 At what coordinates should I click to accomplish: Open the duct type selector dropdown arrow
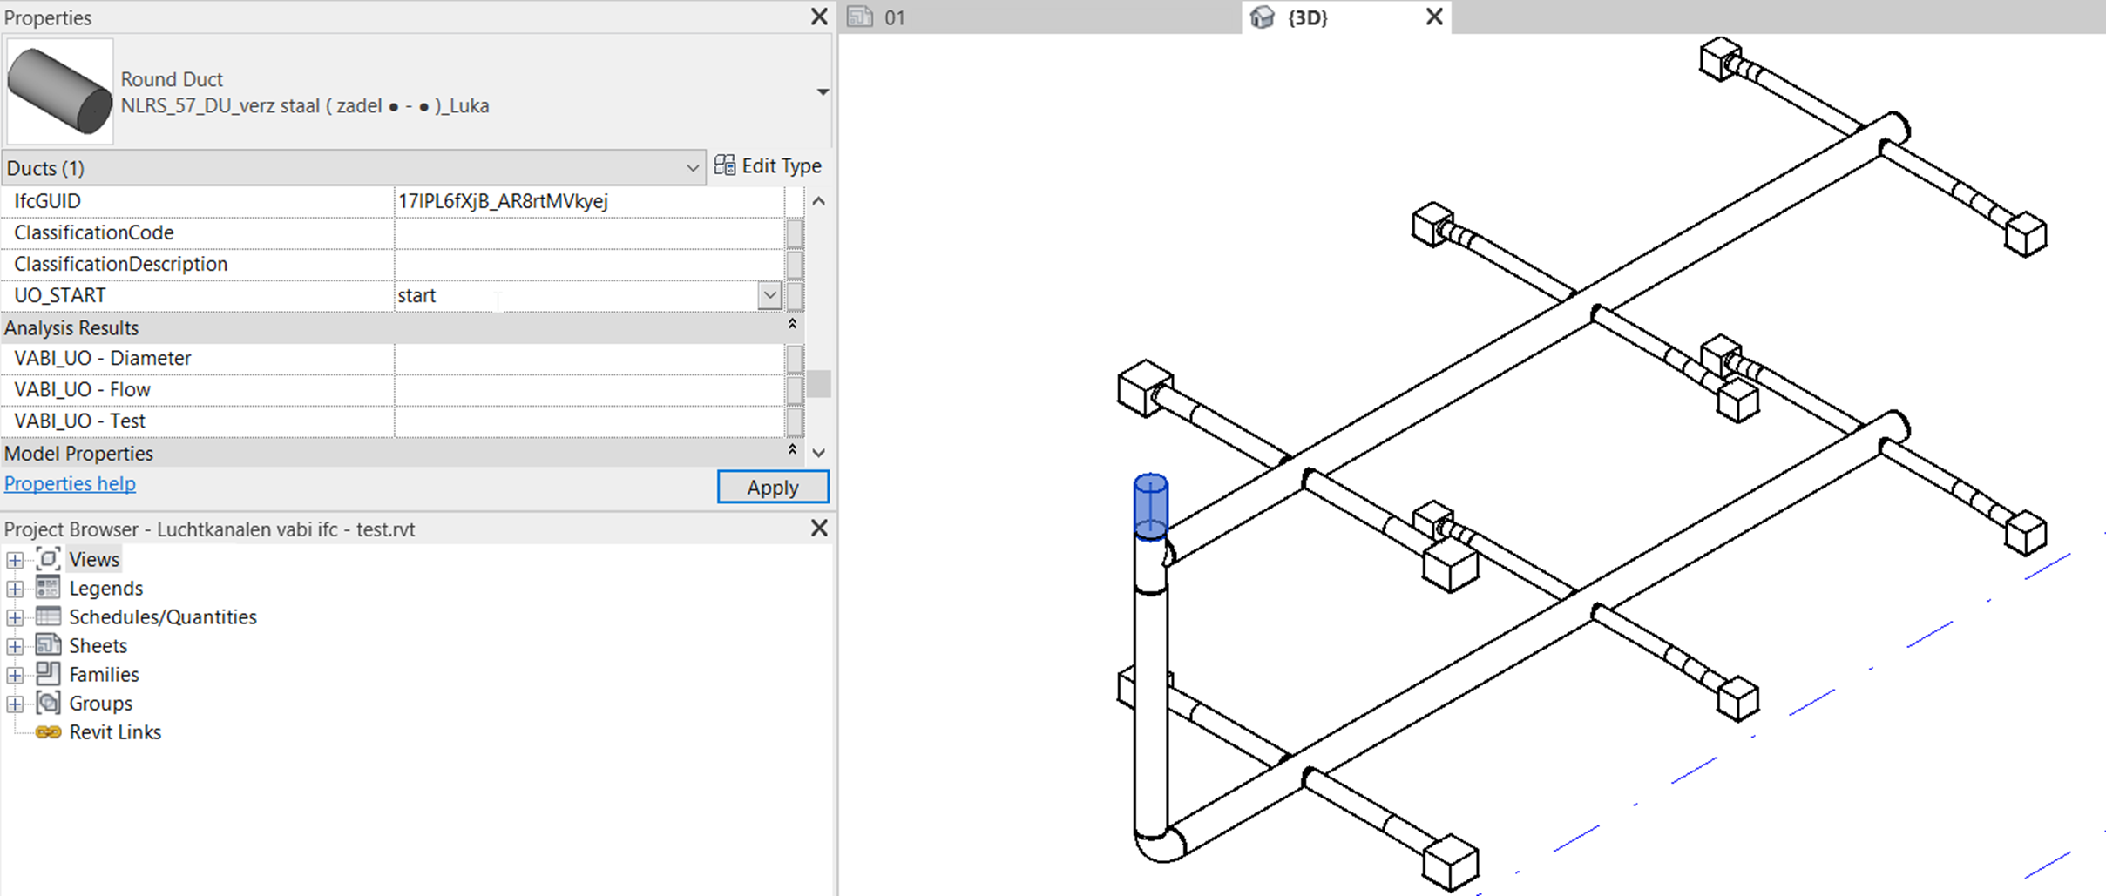click(822, 92)
